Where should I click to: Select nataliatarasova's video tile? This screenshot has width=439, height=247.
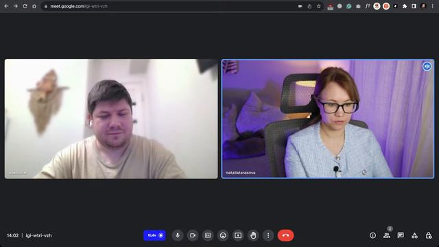[x=328, y=119]
